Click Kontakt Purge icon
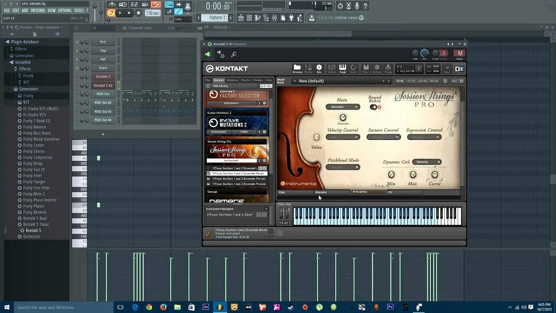 coord(388,68)
